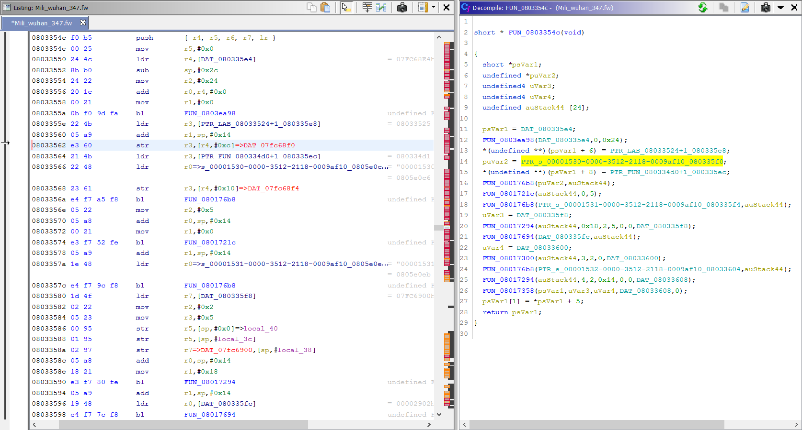Image resolution: width=802 pixels, height=430 pixels.
Task: Click local_40 reference in the listing
Action: pos(261,329)
